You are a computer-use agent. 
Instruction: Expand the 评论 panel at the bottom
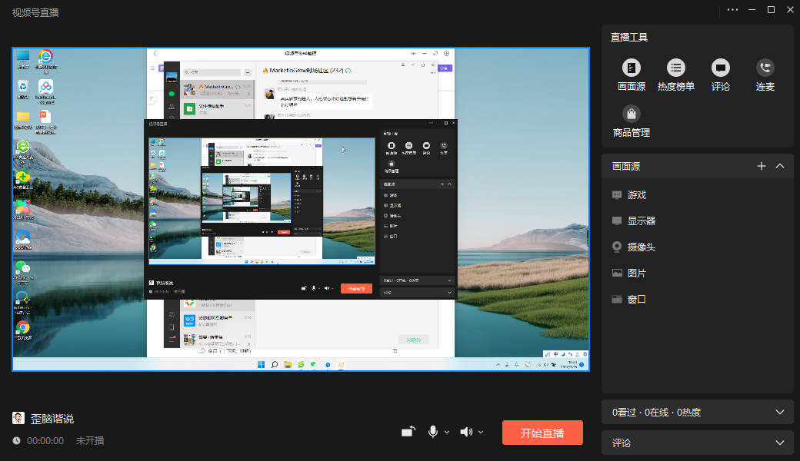(780, 443)
